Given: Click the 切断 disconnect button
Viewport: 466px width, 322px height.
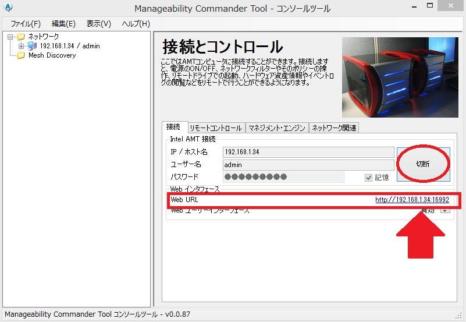Looking at the screenshot, I should [x=423, y=164].
